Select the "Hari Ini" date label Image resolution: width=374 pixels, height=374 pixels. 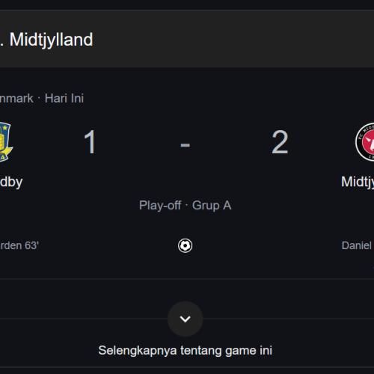click(64, 98)
